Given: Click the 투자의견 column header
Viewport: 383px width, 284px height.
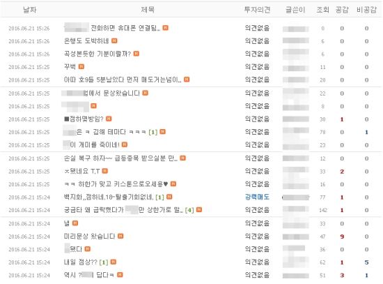Looking at the screenshot, I should pos(257,10).
